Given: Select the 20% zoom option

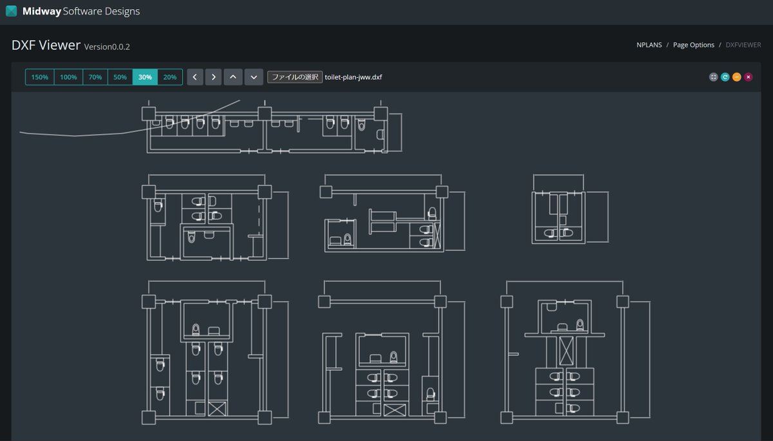Looking at the screenshot, I should pyautogui.click(x=169, y=77).
